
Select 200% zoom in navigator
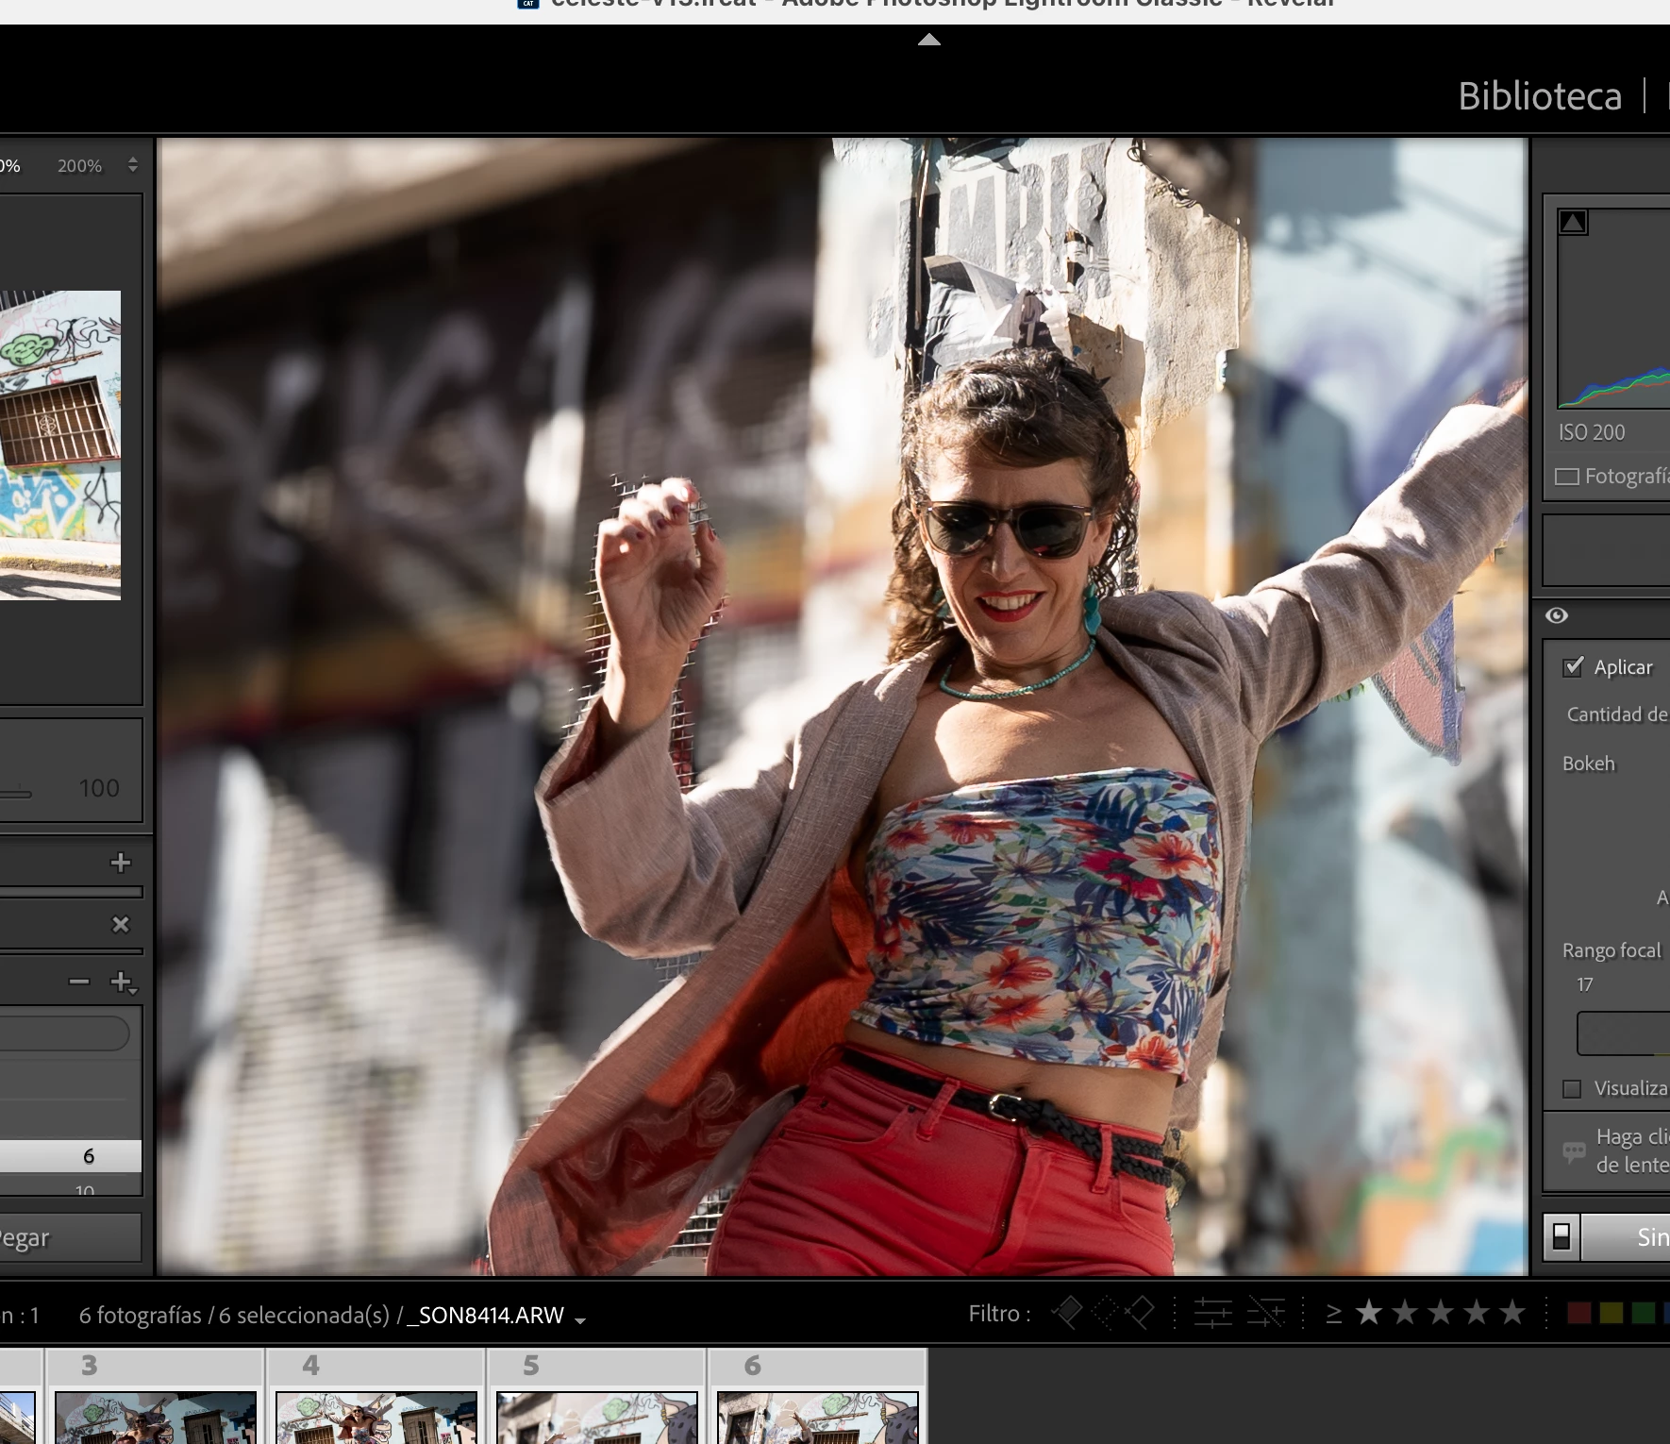79,166
